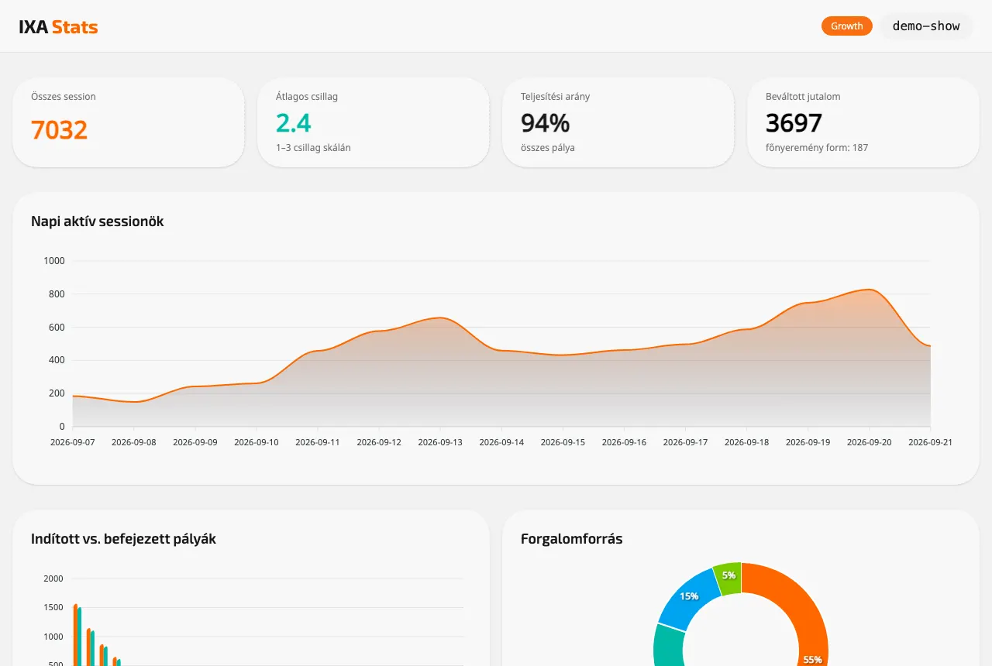Select the demo-show label
The image size is (992, 666).
pos(926,26)
